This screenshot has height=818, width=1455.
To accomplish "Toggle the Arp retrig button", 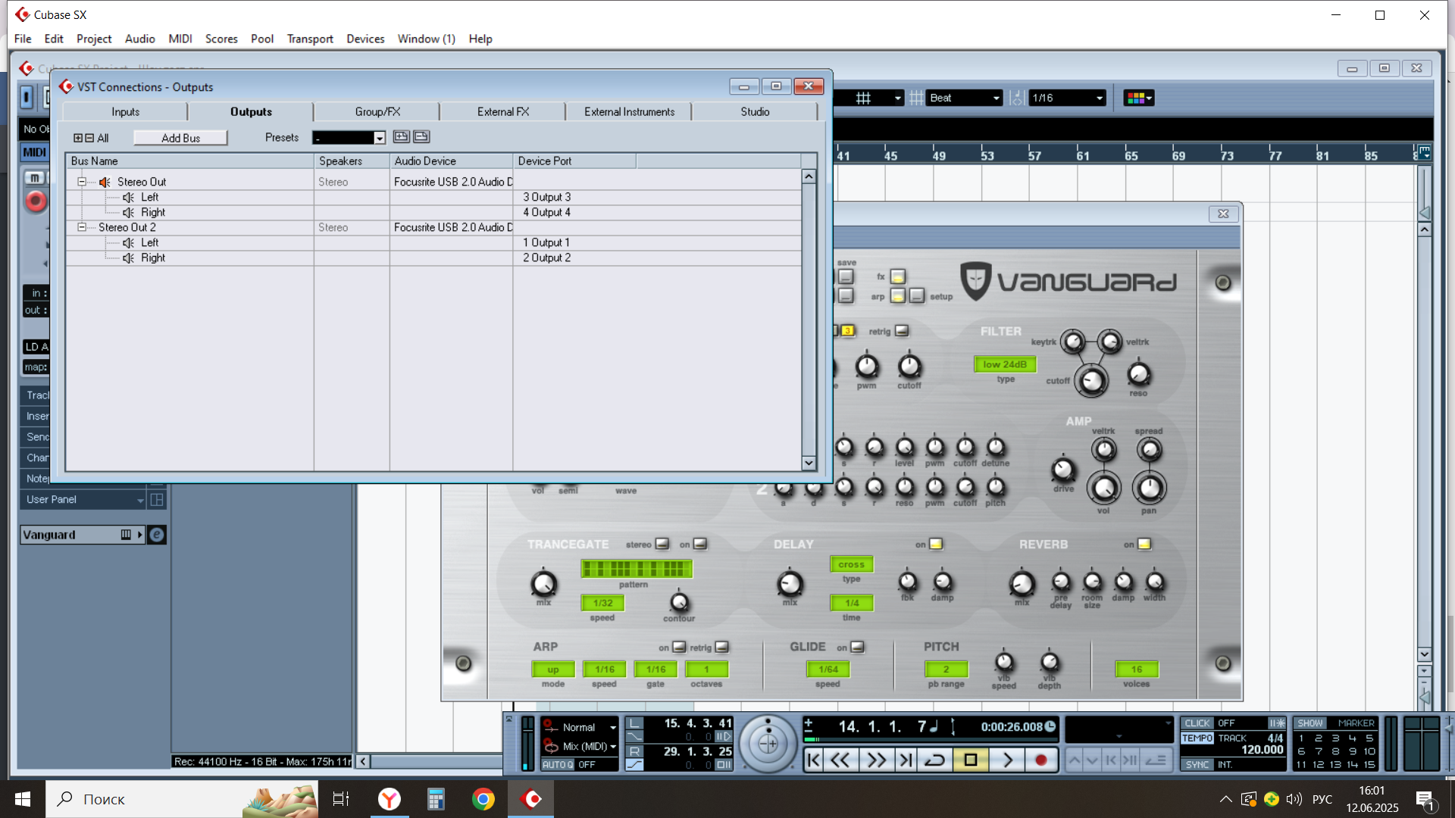I will tap(722, 647).
